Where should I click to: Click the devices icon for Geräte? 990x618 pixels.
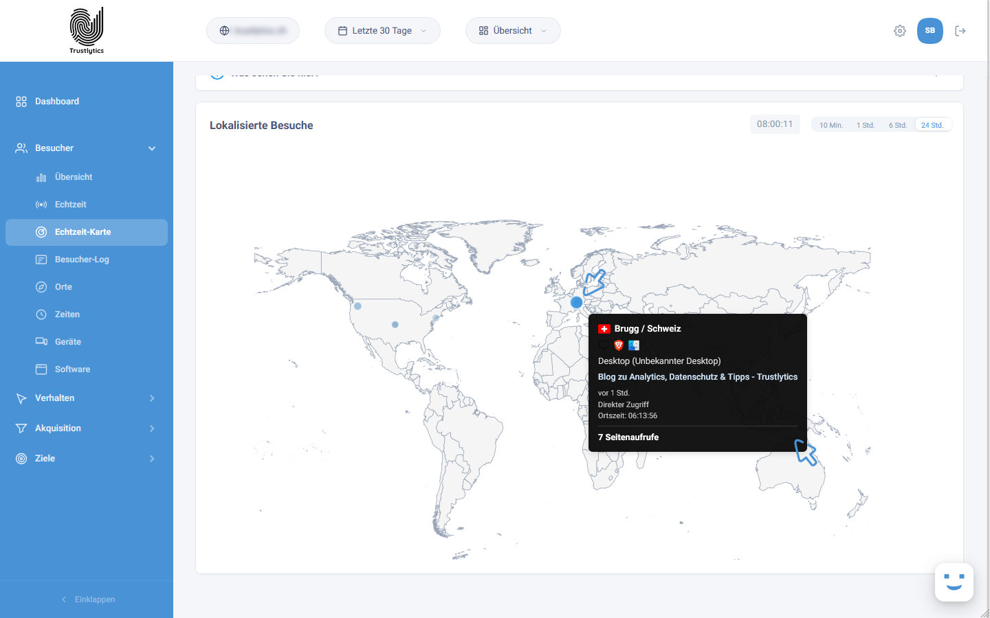pyautogui.click(x=41, y=342)
